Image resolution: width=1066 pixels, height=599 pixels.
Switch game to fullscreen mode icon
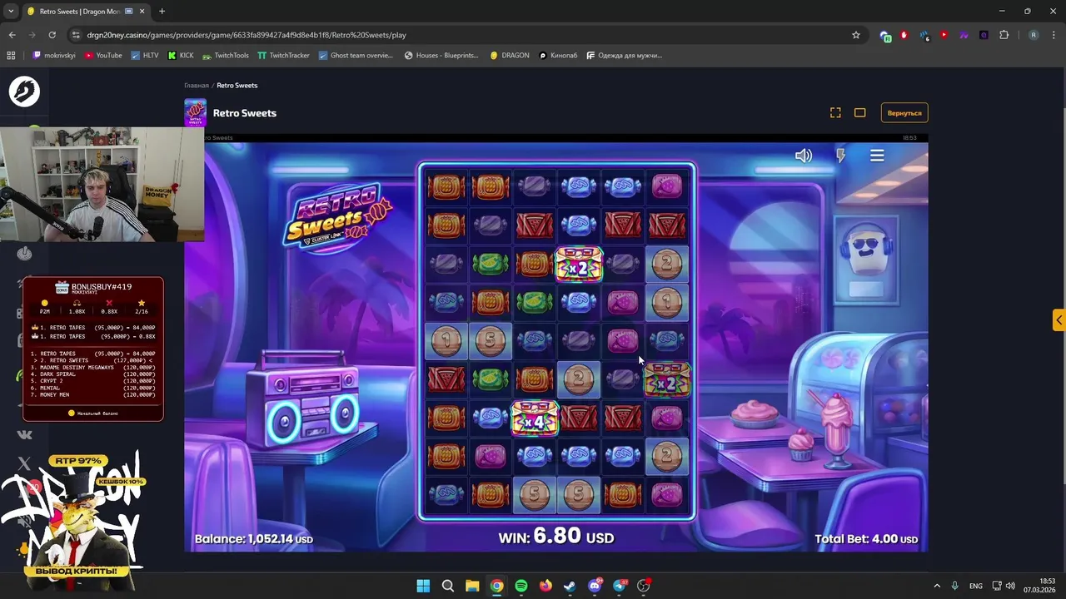835,112
